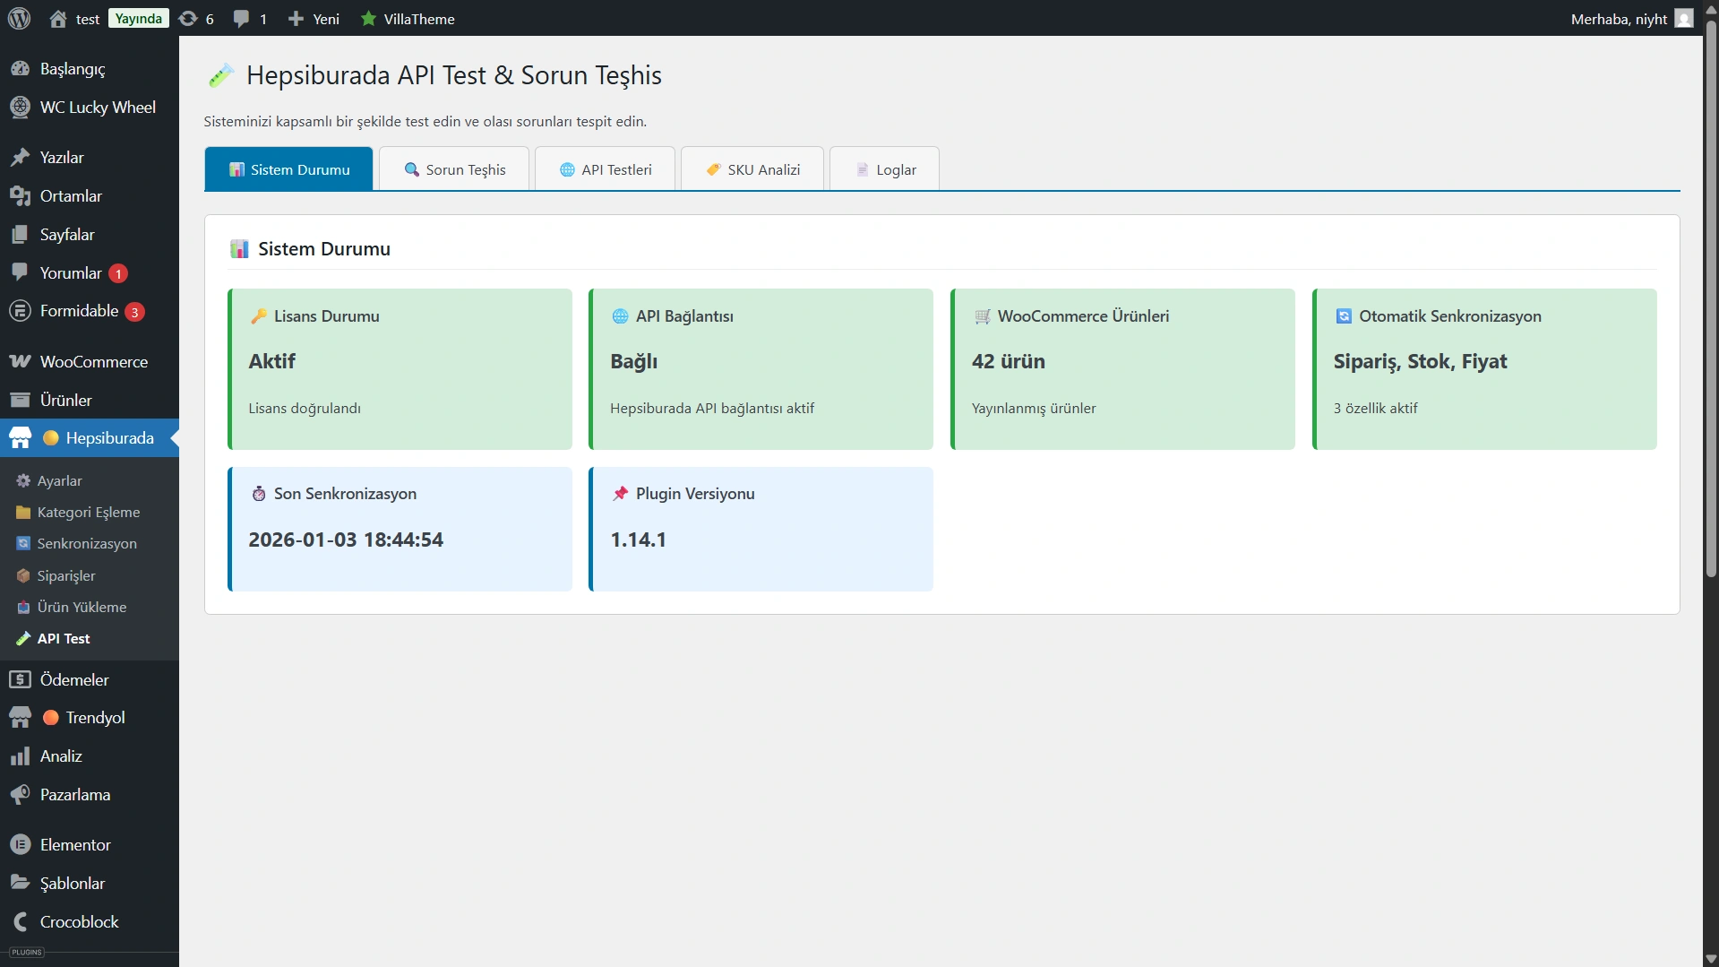Viewport: 1719px width, 967px height.
Task: Open WooCommerce from the sidebar
Action: pyautogui.click(x=93, y=361)
